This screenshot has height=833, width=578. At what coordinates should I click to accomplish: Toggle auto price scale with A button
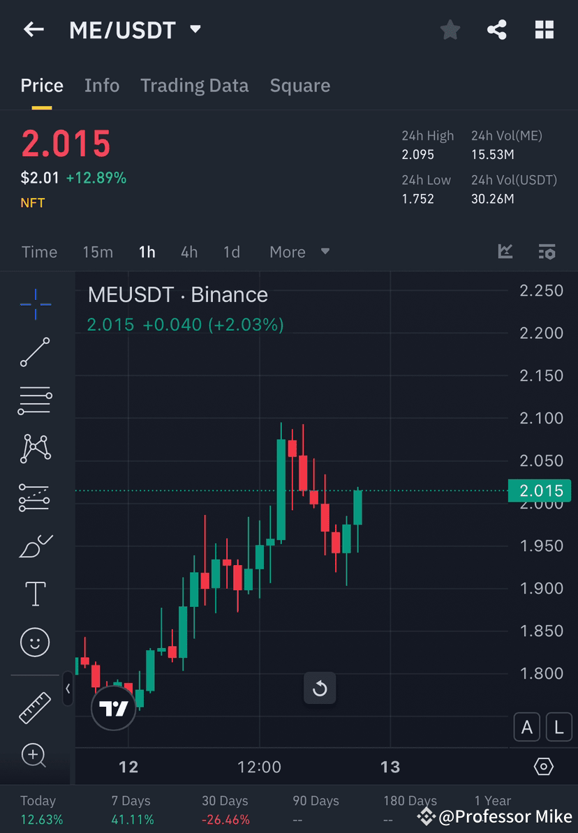(527, 727)
